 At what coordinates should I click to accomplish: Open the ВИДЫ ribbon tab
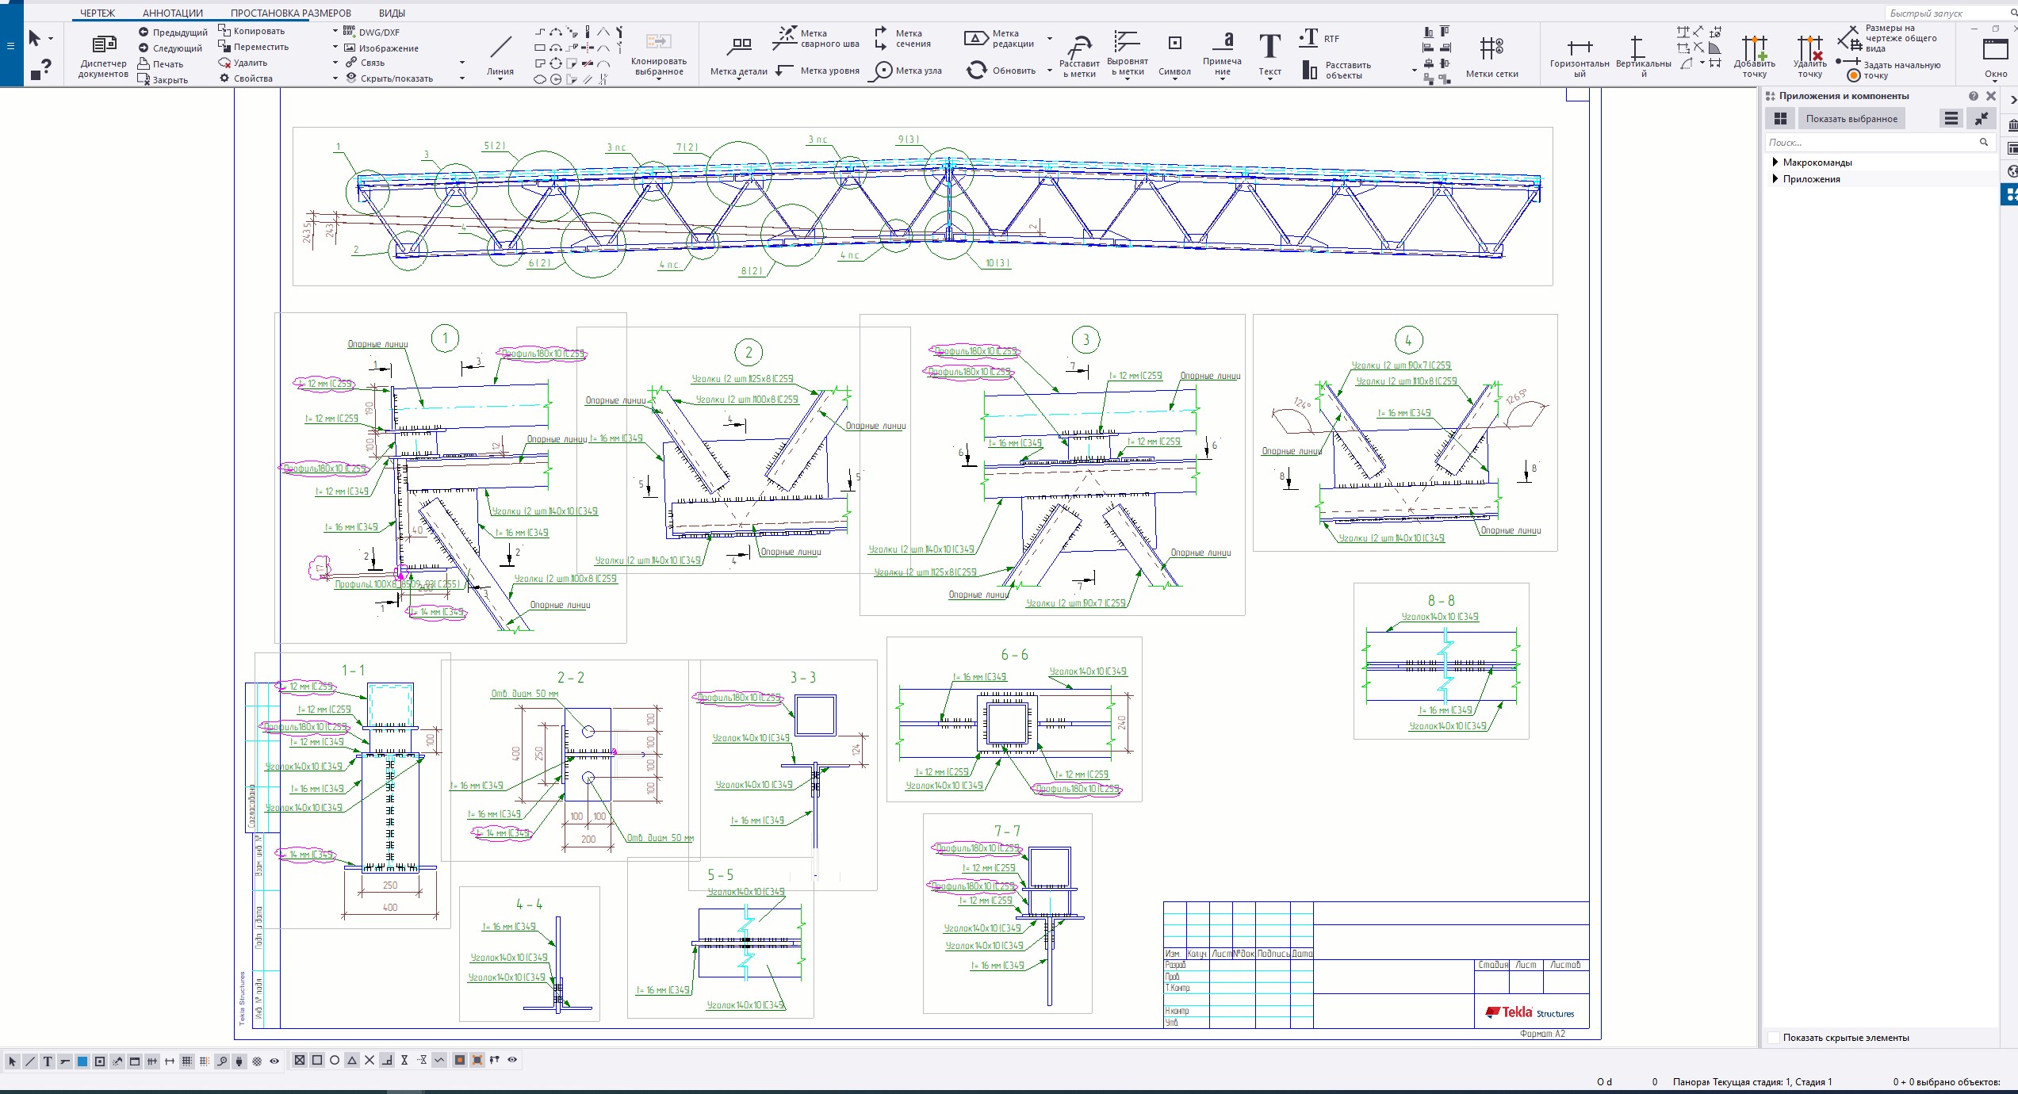392,13
